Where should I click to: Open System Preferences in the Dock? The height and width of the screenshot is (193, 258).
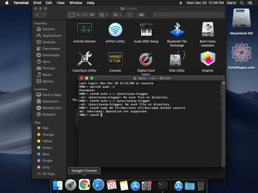click(146, 186)
